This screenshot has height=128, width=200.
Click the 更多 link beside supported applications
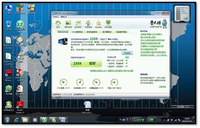[127, 57]
